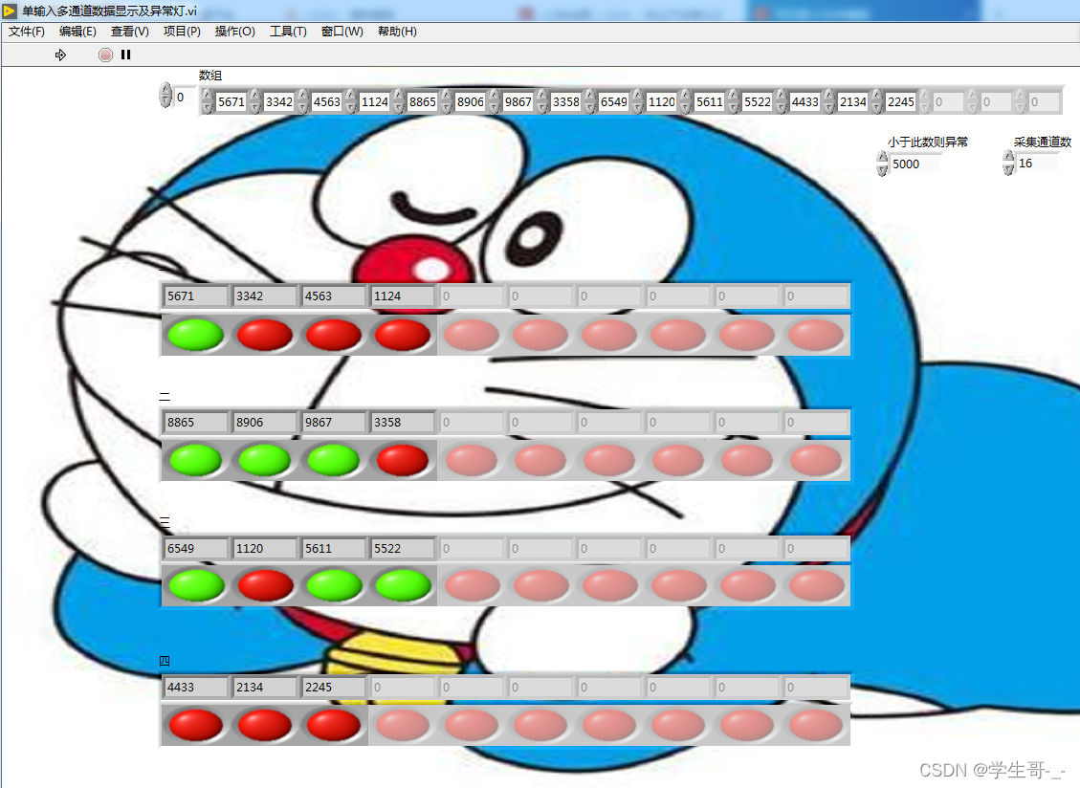This screenshot has height=788, width=1080.
Task: Click the red Abort Execution button
Action: tap(104, 55)
